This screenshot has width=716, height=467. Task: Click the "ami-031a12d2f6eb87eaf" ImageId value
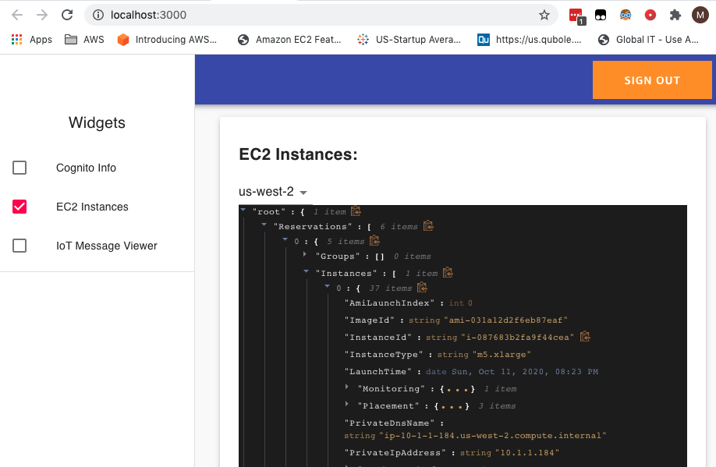tap(505, 320)
